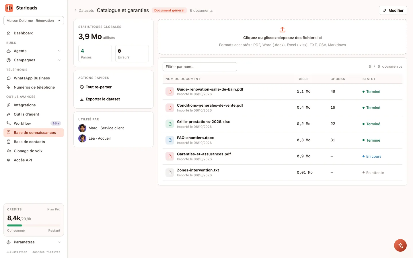Expand the Agents submenu chevron

(x=59, y=51)
